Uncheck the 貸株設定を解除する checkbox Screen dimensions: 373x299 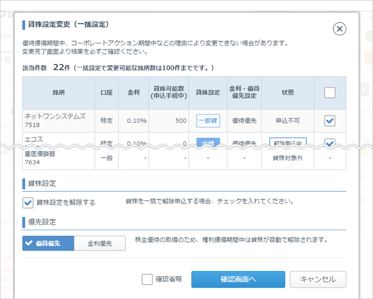click(x=28, y=202)
